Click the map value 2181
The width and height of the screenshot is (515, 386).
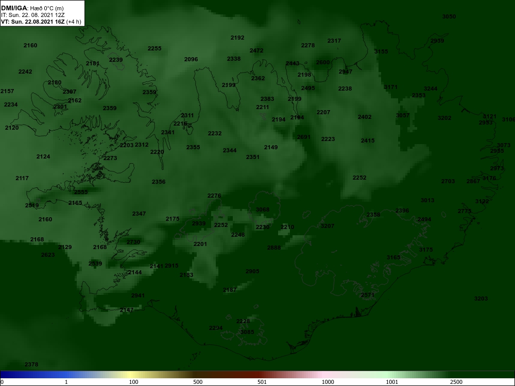coord(93,63)
